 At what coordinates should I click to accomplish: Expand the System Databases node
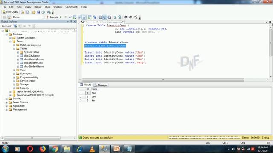click(x=10, y=38)
